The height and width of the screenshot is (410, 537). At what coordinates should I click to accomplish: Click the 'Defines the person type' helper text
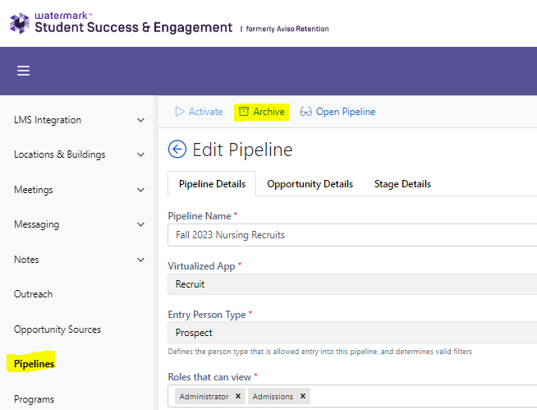(x=320, y=352)
